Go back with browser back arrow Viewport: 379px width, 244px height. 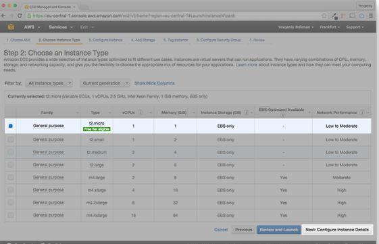tap(3, 16)
